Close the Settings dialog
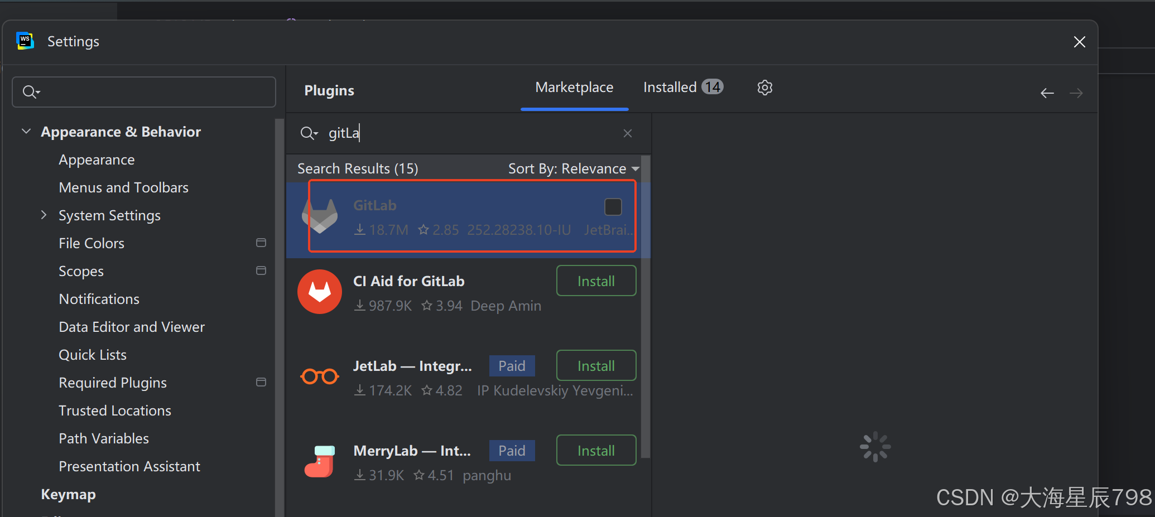 1080,42
